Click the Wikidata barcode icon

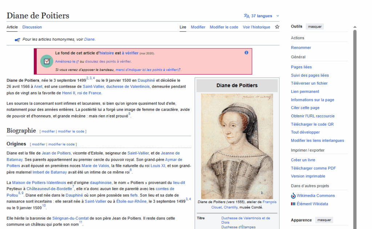293,204
